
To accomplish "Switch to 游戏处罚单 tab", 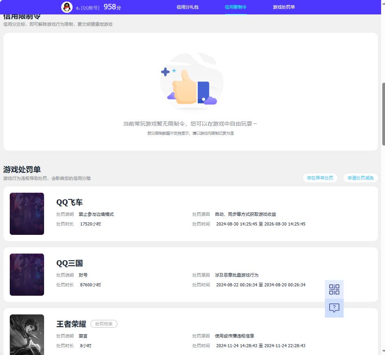I will coord(284,7).
